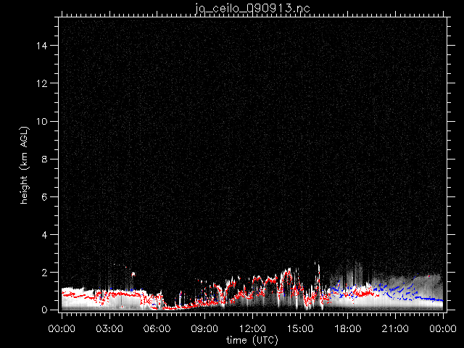This screenshot has width=464, height=348.
Task: Choose the 15:00 time tick label
Action: 299,329
